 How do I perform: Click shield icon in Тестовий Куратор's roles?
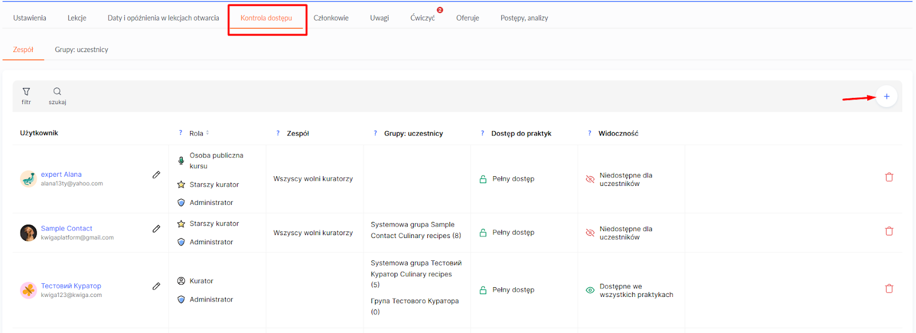[181, 299]
